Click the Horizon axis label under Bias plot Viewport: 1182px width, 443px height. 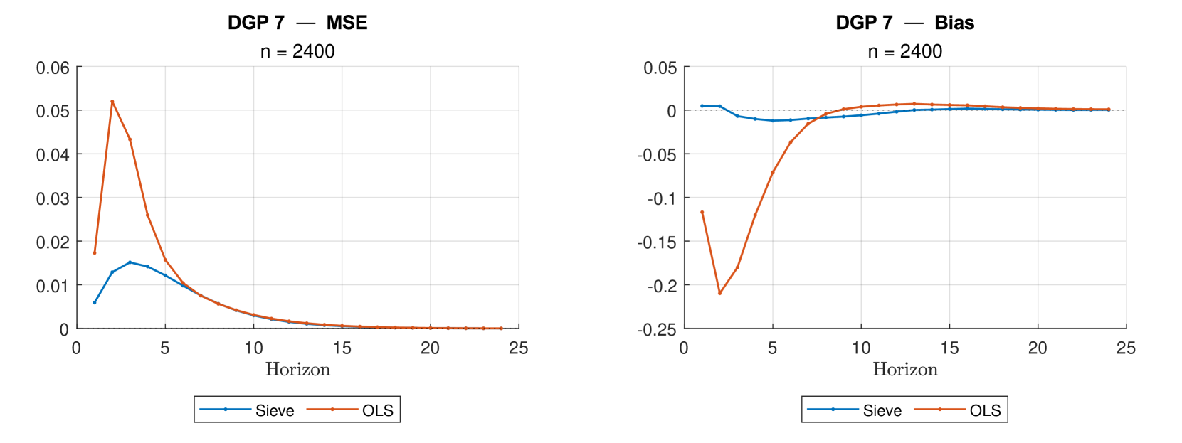[x=905, y=369]
